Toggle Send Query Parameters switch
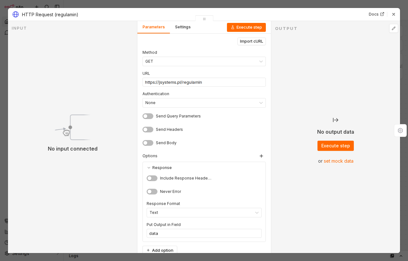Viewport: 408px width, 261px height. click(x=148, y=116)
